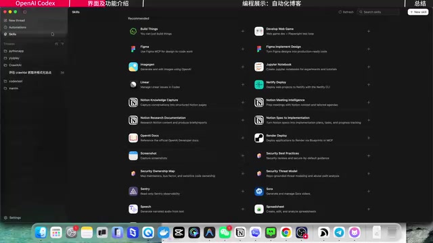433x243 pixels.
Task: Open the Trash in the Dock
Action: point(392,232)
